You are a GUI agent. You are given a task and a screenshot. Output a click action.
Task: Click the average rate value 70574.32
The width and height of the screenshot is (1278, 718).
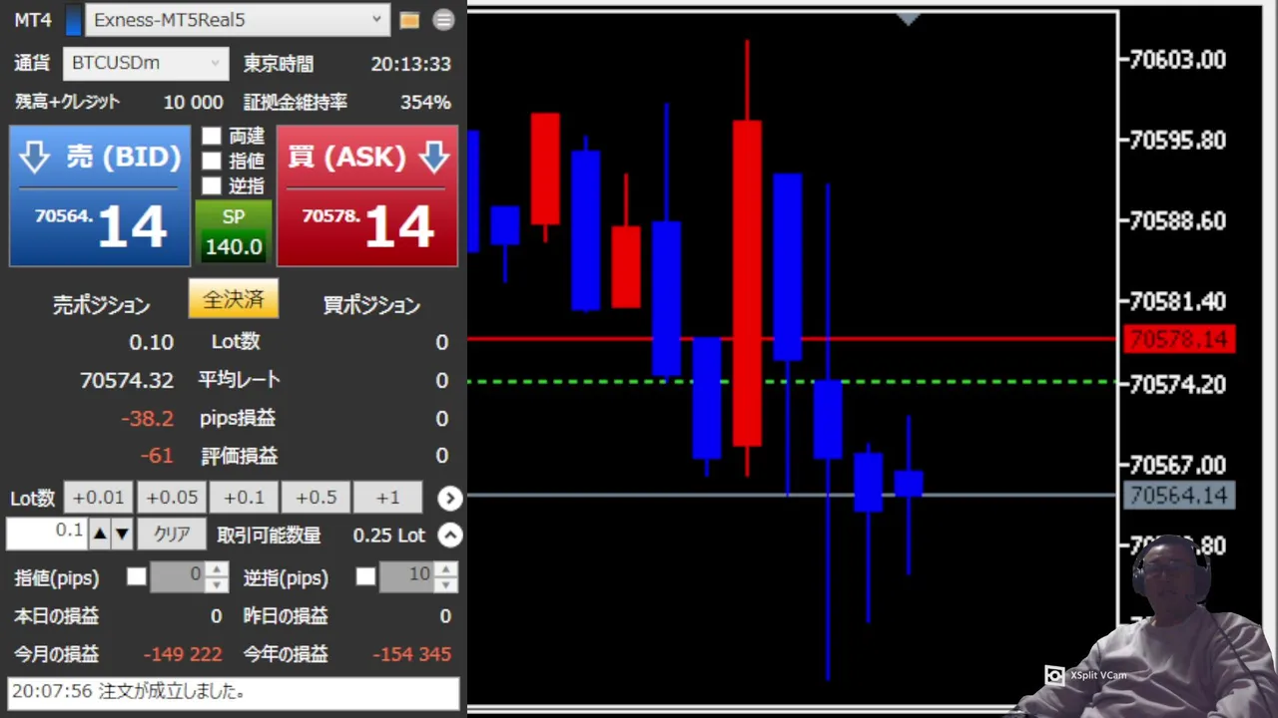pyautogui.click(x=127, y=380)
